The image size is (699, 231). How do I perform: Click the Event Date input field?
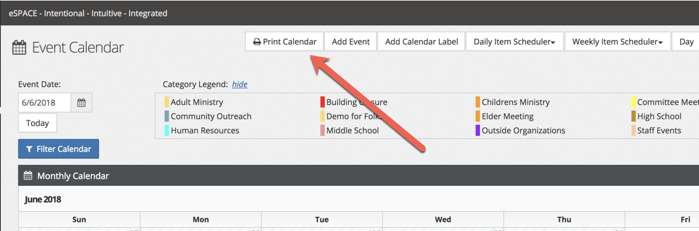(45, 103)
